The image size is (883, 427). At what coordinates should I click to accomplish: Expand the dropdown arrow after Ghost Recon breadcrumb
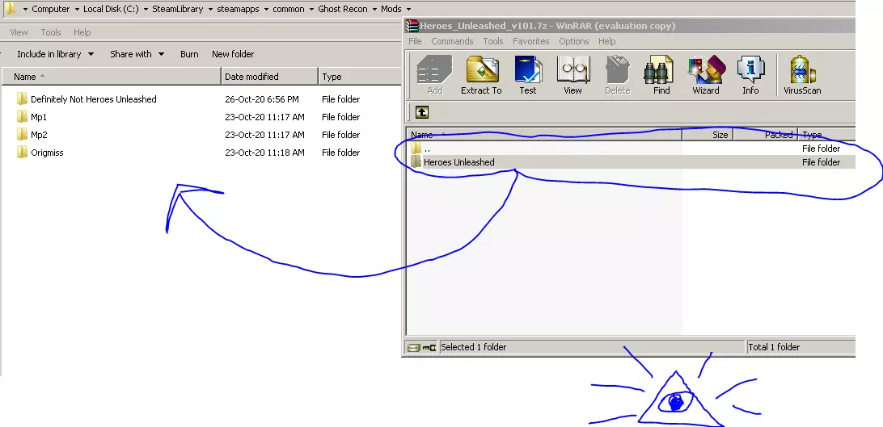click(374, 9)
